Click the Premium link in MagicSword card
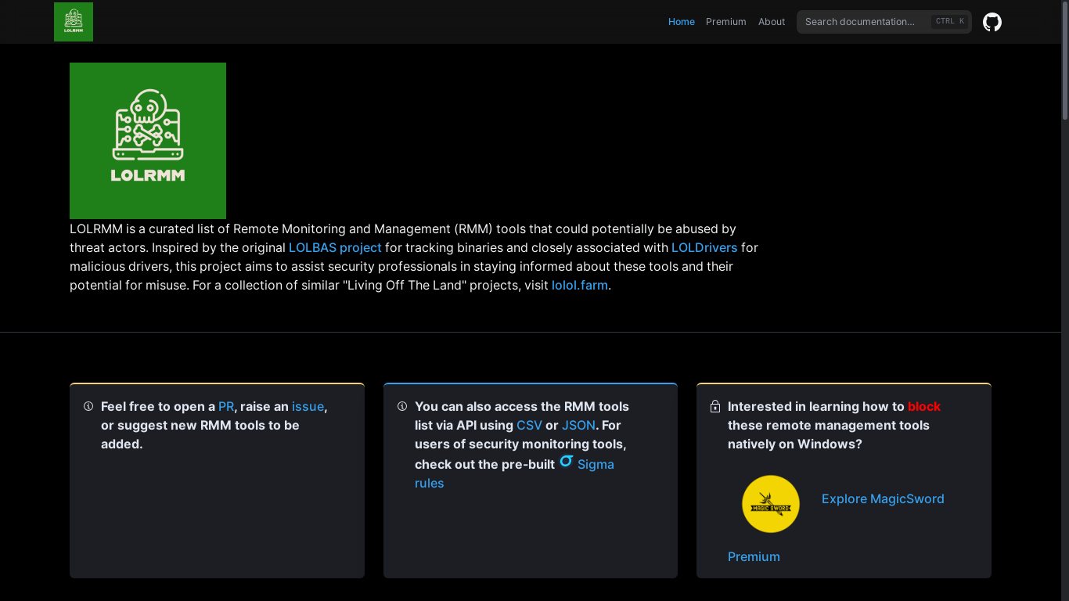The image size is (1069, 601). click(754, 556)
